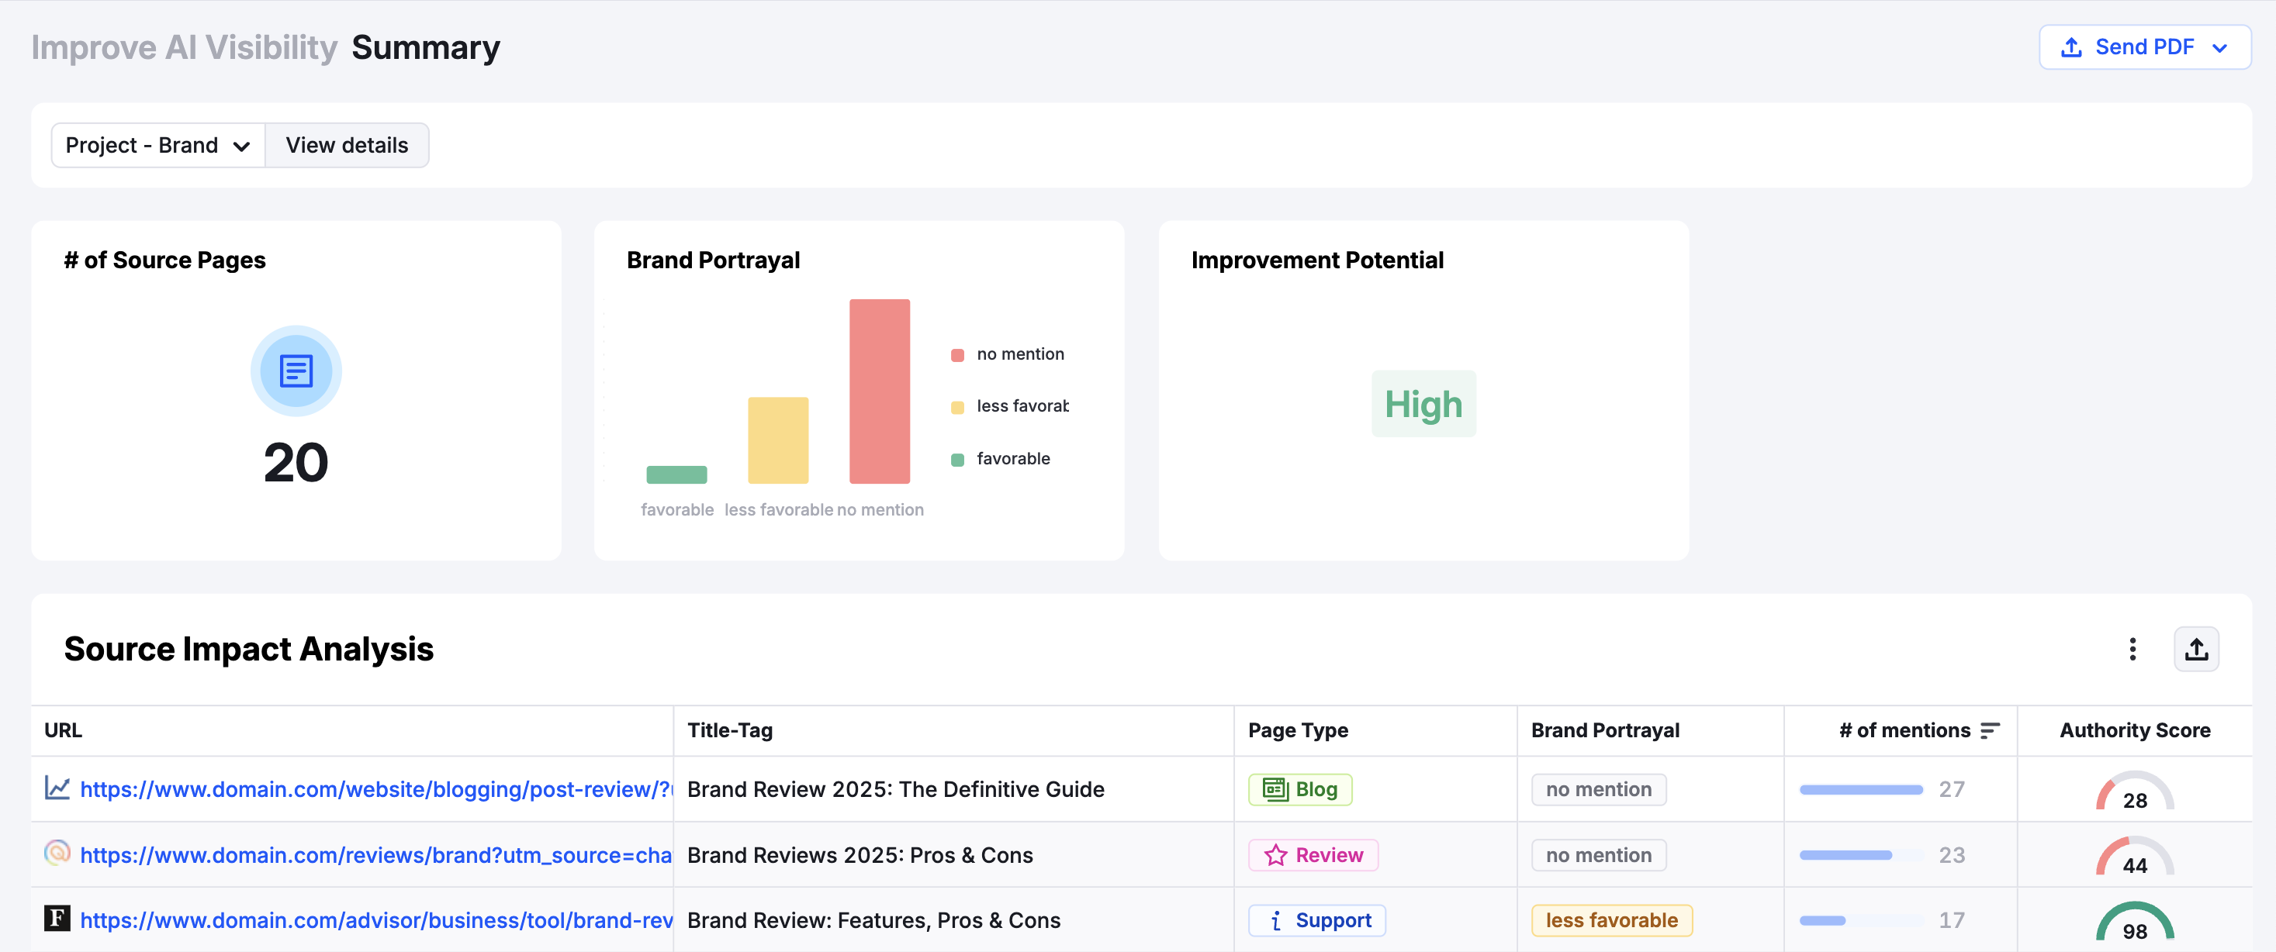Export the Source Impact Analysis table
Screen dimensions: 2276x952
(x=2196, y=649)
